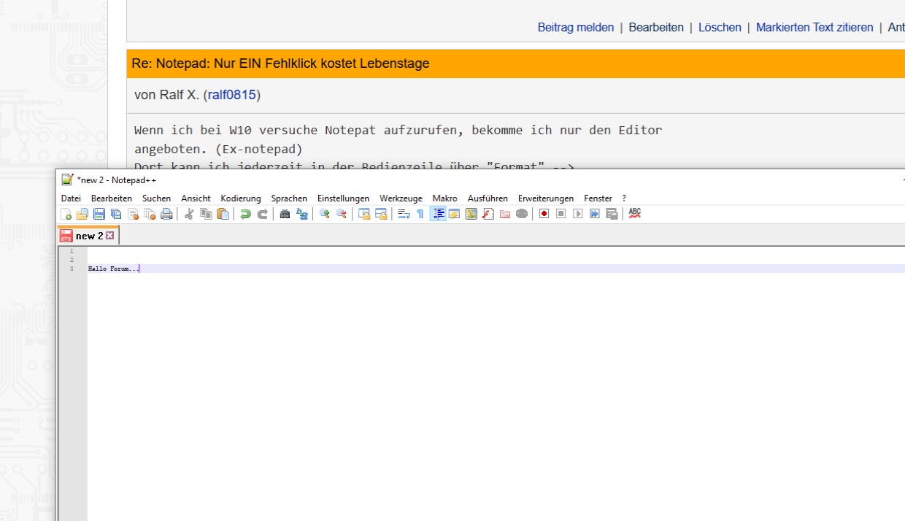
Task: Click the Paste clipboard icon
Action: click(x=223, y=214)
